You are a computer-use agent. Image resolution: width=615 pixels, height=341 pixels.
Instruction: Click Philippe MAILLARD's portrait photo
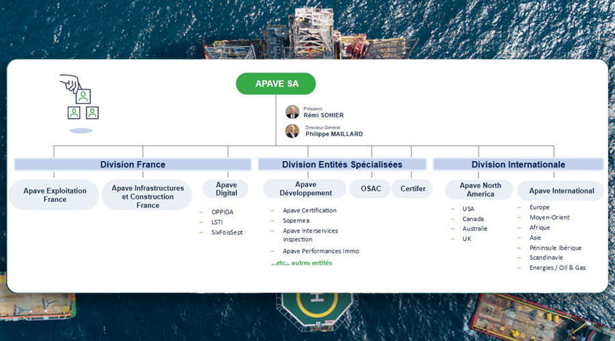(x=292, y=131)
